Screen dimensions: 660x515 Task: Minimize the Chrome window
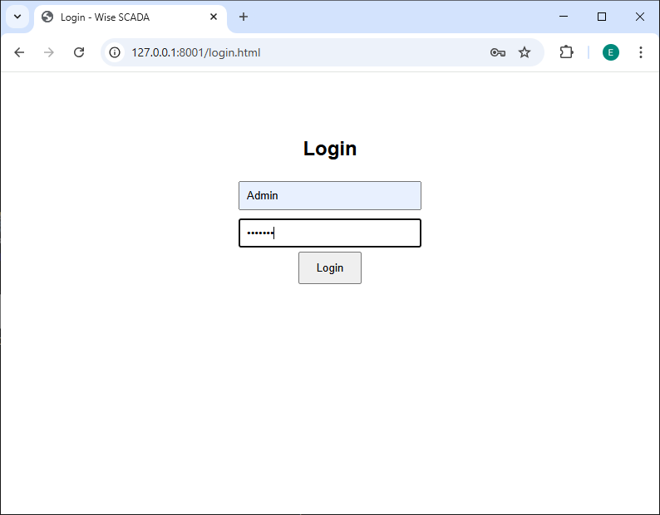click(x=564, y=17)
